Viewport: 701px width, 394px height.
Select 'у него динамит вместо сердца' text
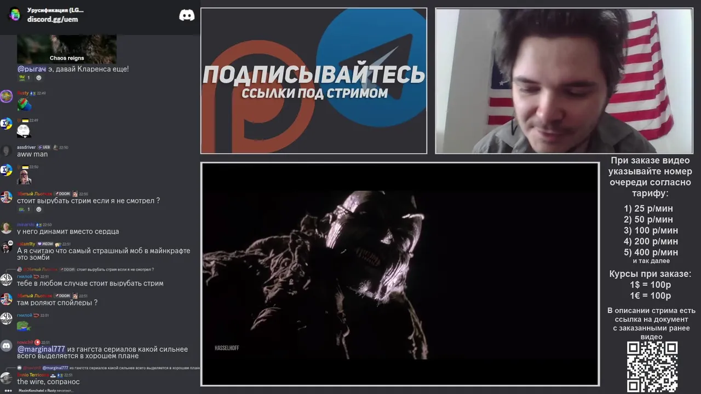point(68,231)
